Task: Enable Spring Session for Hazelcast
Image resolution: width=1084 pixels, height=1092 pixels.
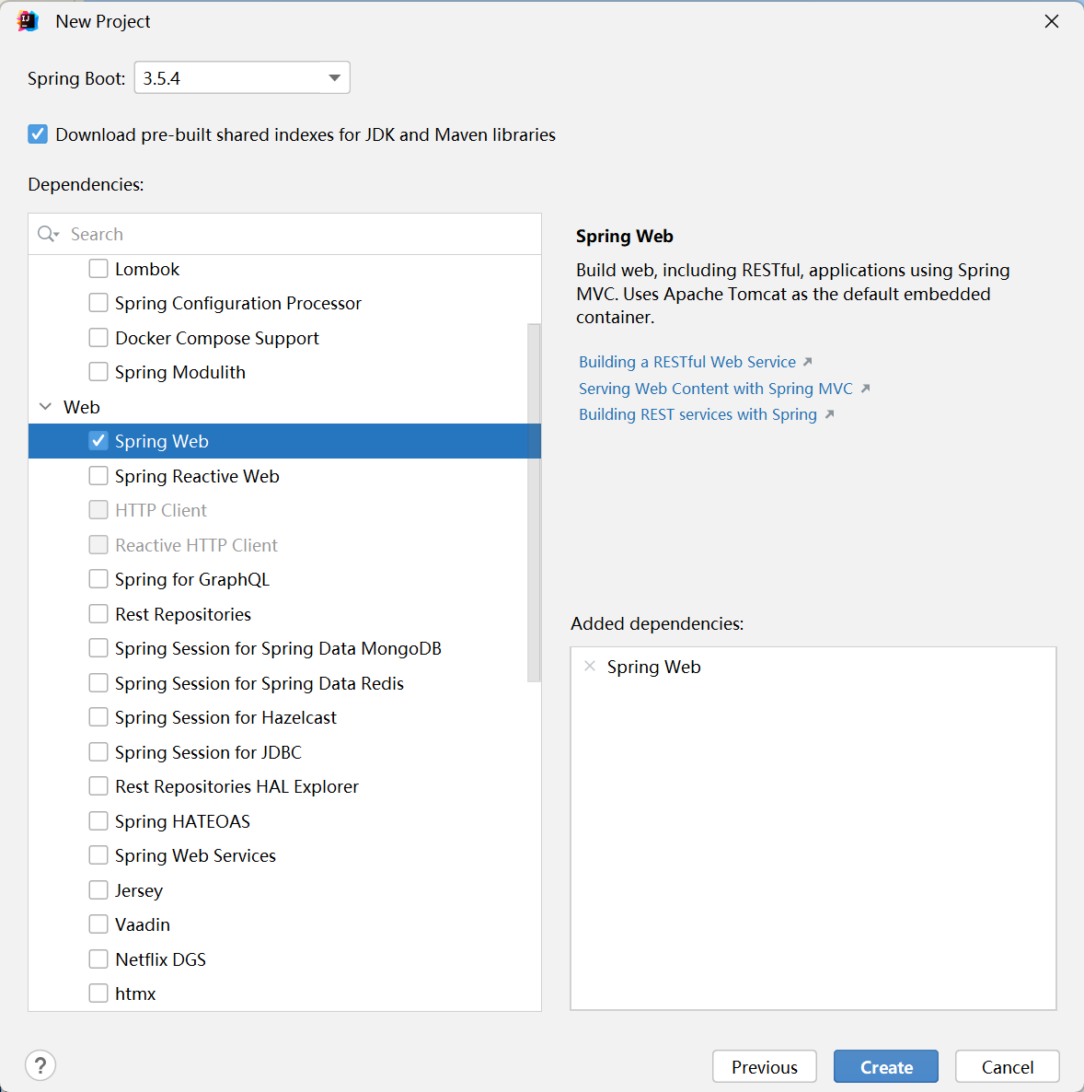Action: pyautogui.click(x=98, y=717)
